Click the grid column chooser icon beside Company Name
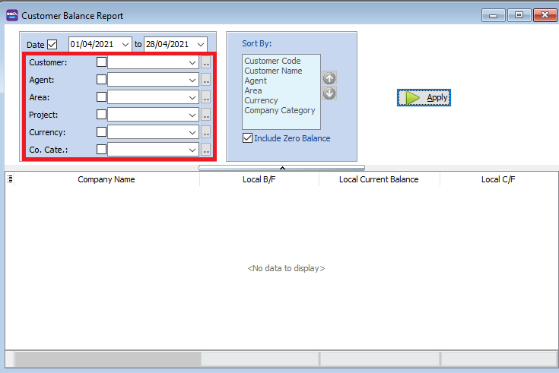This screenshot has height=373, width=559. coord(10,179)
